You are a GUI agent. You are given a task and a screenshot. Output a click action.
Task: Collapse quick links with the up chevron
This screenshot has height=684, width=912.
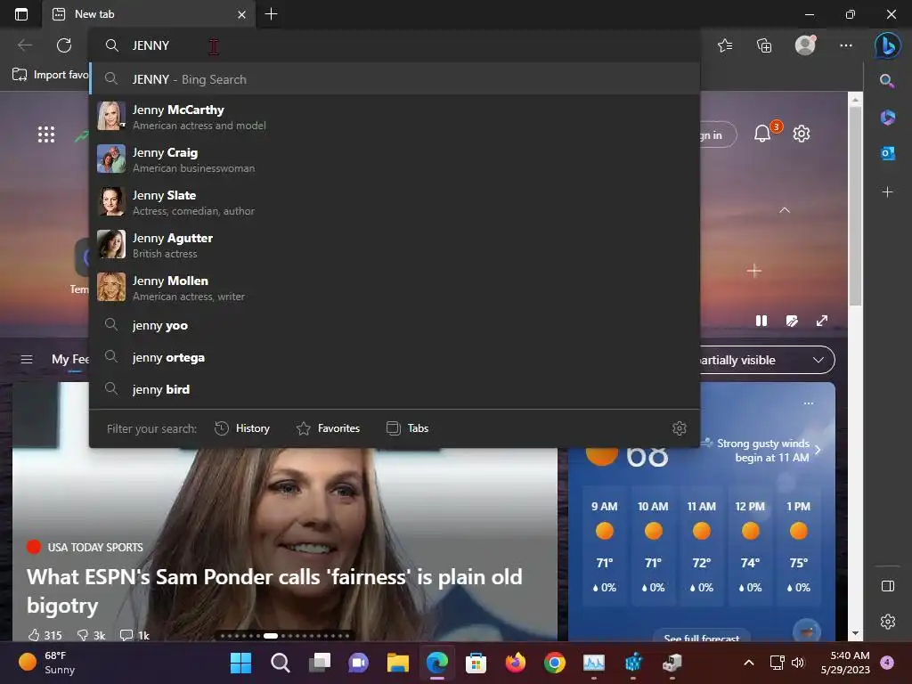pyautogui.click(x=785, y=210)
